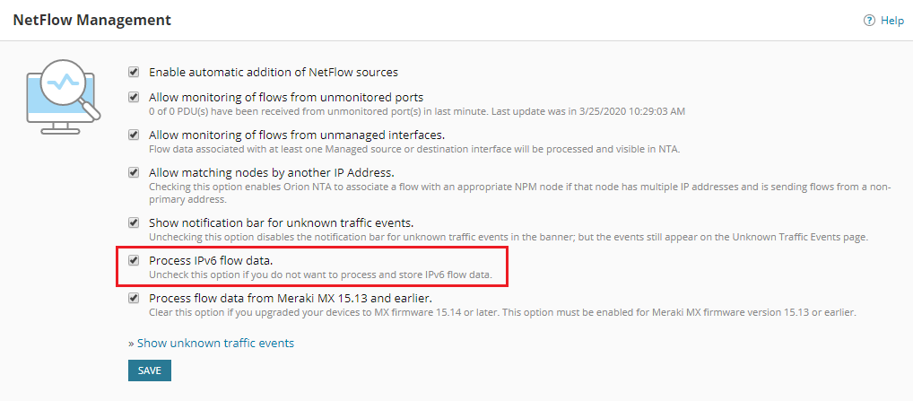913x401 pixels.
Task: Click the 'Enable automatic addition of NetFlow sources' label text
Action: coord(273,72)
